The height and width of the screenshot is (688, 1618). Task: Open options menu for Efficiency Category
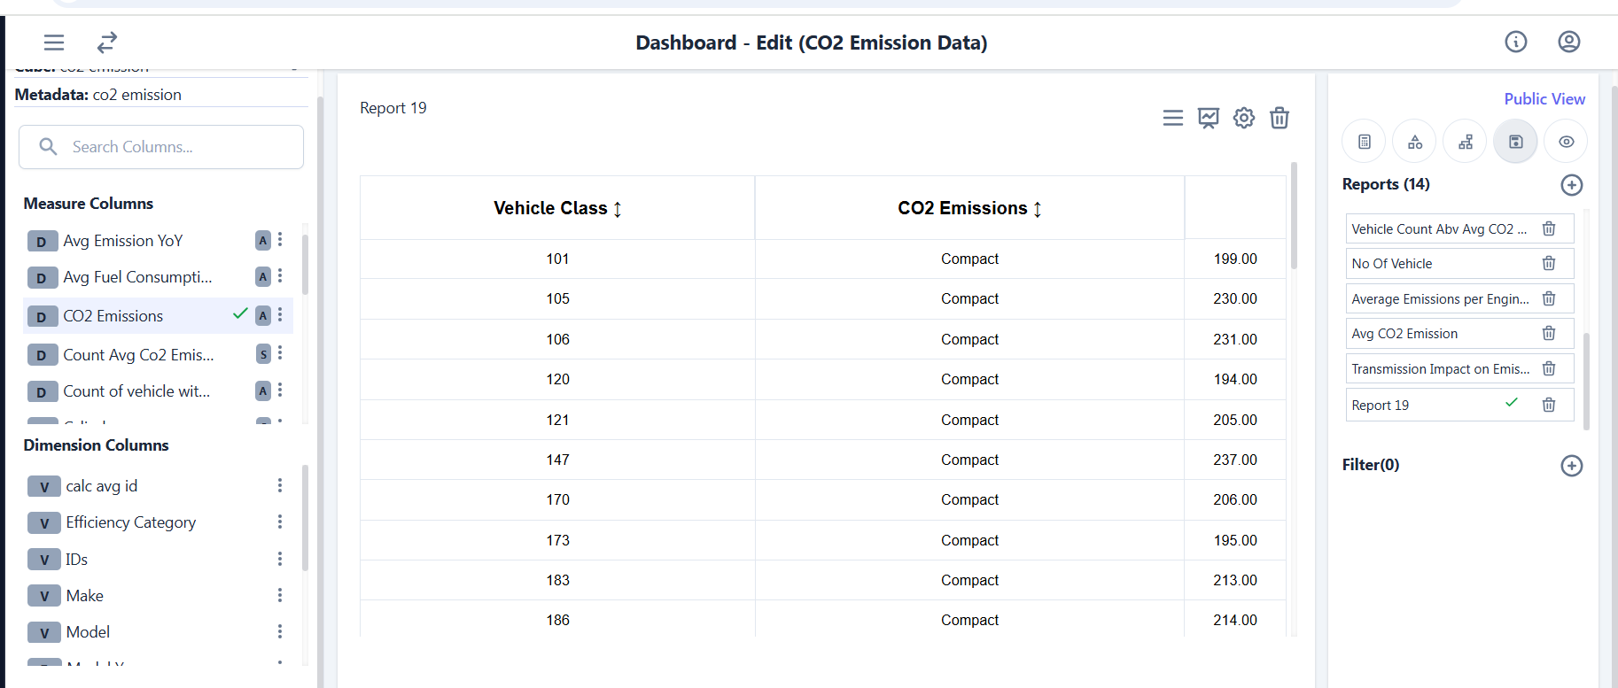(280, 522)
